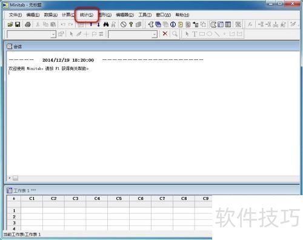Click the Cut scissors icon
The height and width of the screenshot is (240, 303).
38,24
